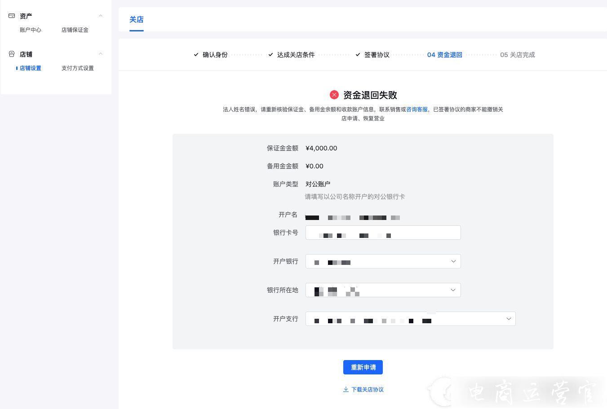Screen dimensions: 607x409
Task: Click the 资产 section title
Action: point(26,16)
